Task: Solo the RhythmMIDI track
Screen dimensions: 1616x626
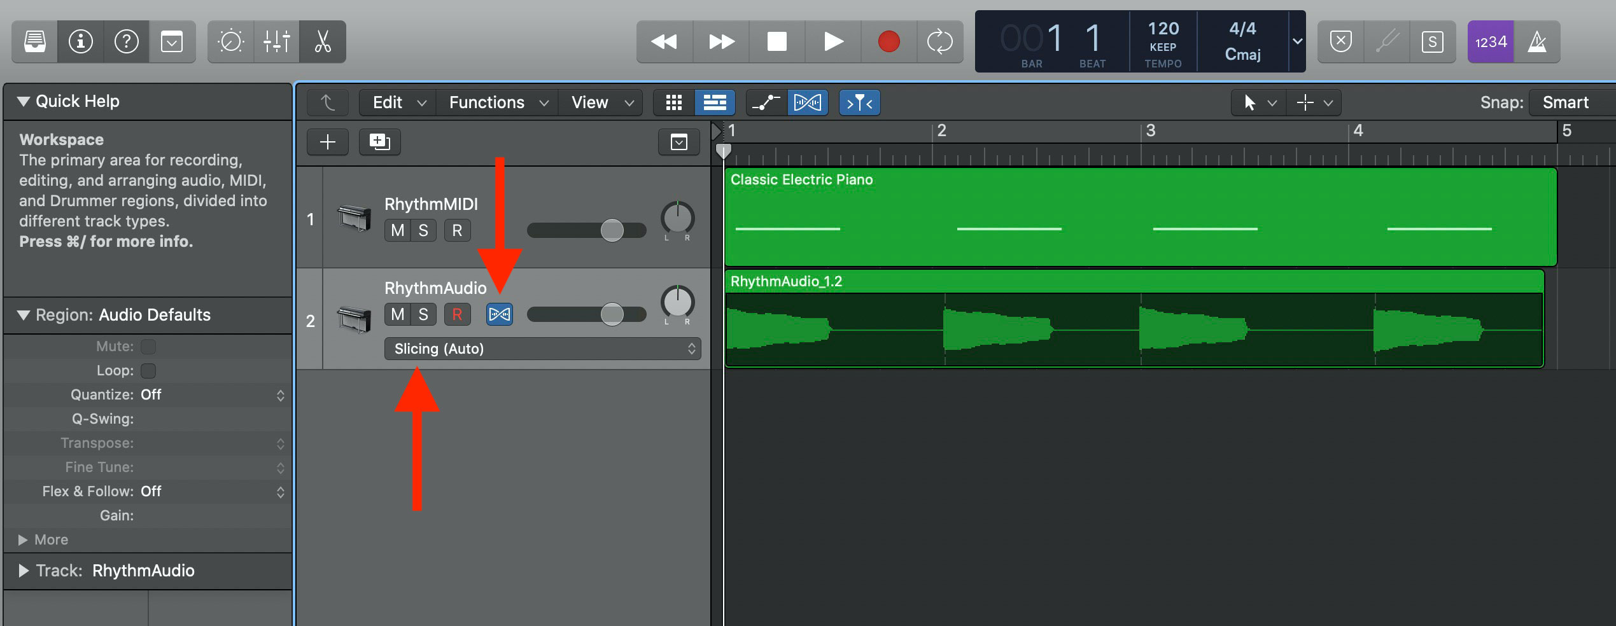Action: [423, 230]
